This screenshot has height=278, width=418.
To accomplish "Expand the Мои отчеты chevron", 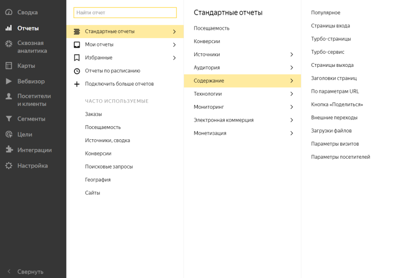I will tap(174, 45).
